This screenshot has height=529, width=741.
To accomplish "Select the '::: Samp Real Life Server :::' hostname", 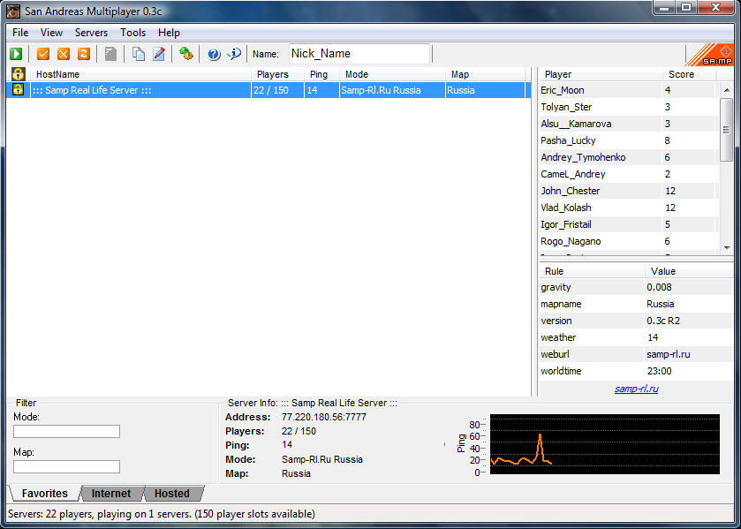I will (x=92, y=90).
